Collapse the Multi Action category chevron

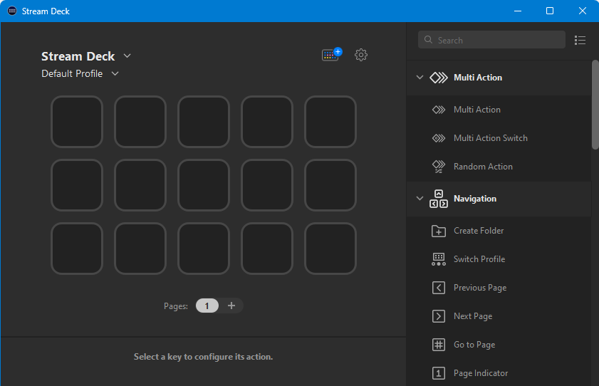tap(420, 78)
